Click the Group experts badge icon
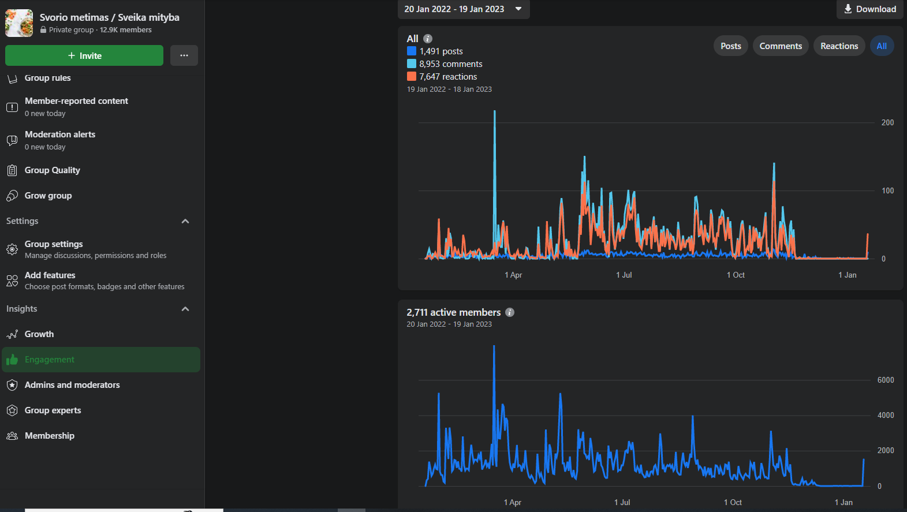Viewport: 907px width, 512px height. point(12,410)
